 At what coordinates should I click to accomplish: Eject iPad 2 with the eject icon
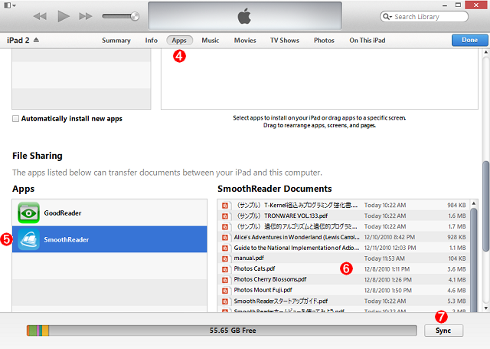tap(36, 40)
